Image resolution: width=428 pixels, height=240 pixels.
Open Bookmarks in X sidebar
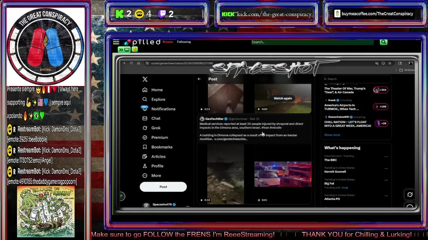(162, 147)
